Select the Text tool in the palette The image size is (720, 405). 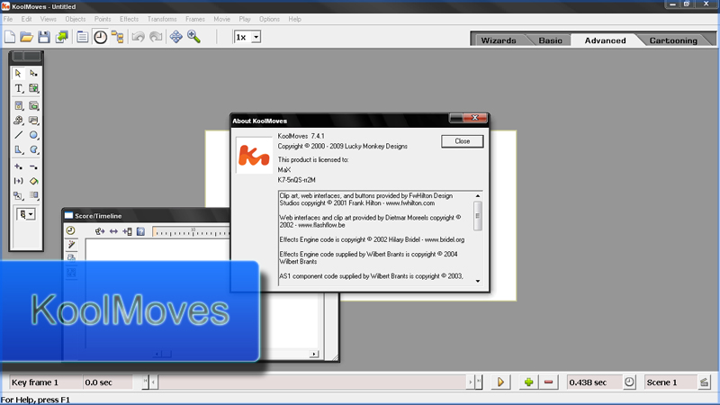pyautogui.click(x=18, y=88)
